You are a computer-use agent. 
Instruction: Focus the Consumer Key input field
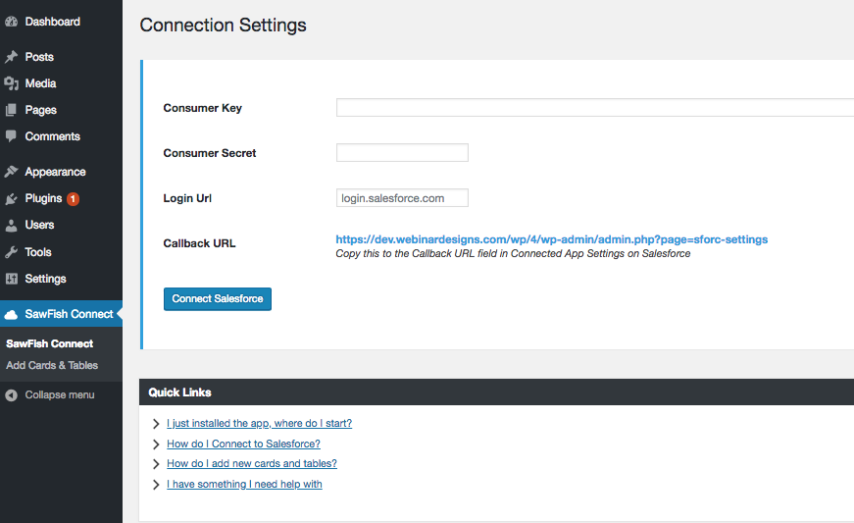[595, 107]
